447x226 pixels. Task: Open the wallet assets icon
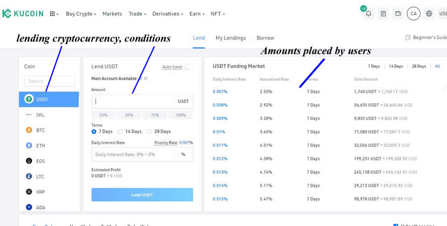click(x=398, y=13)
